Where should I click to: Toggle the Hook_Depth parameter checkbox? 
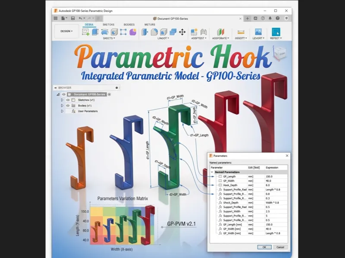point(220,185)
